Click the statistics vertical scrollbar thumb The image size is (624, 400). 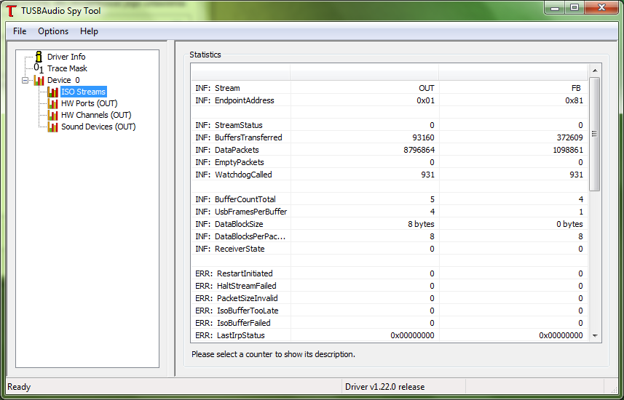[x=595, y=134]
